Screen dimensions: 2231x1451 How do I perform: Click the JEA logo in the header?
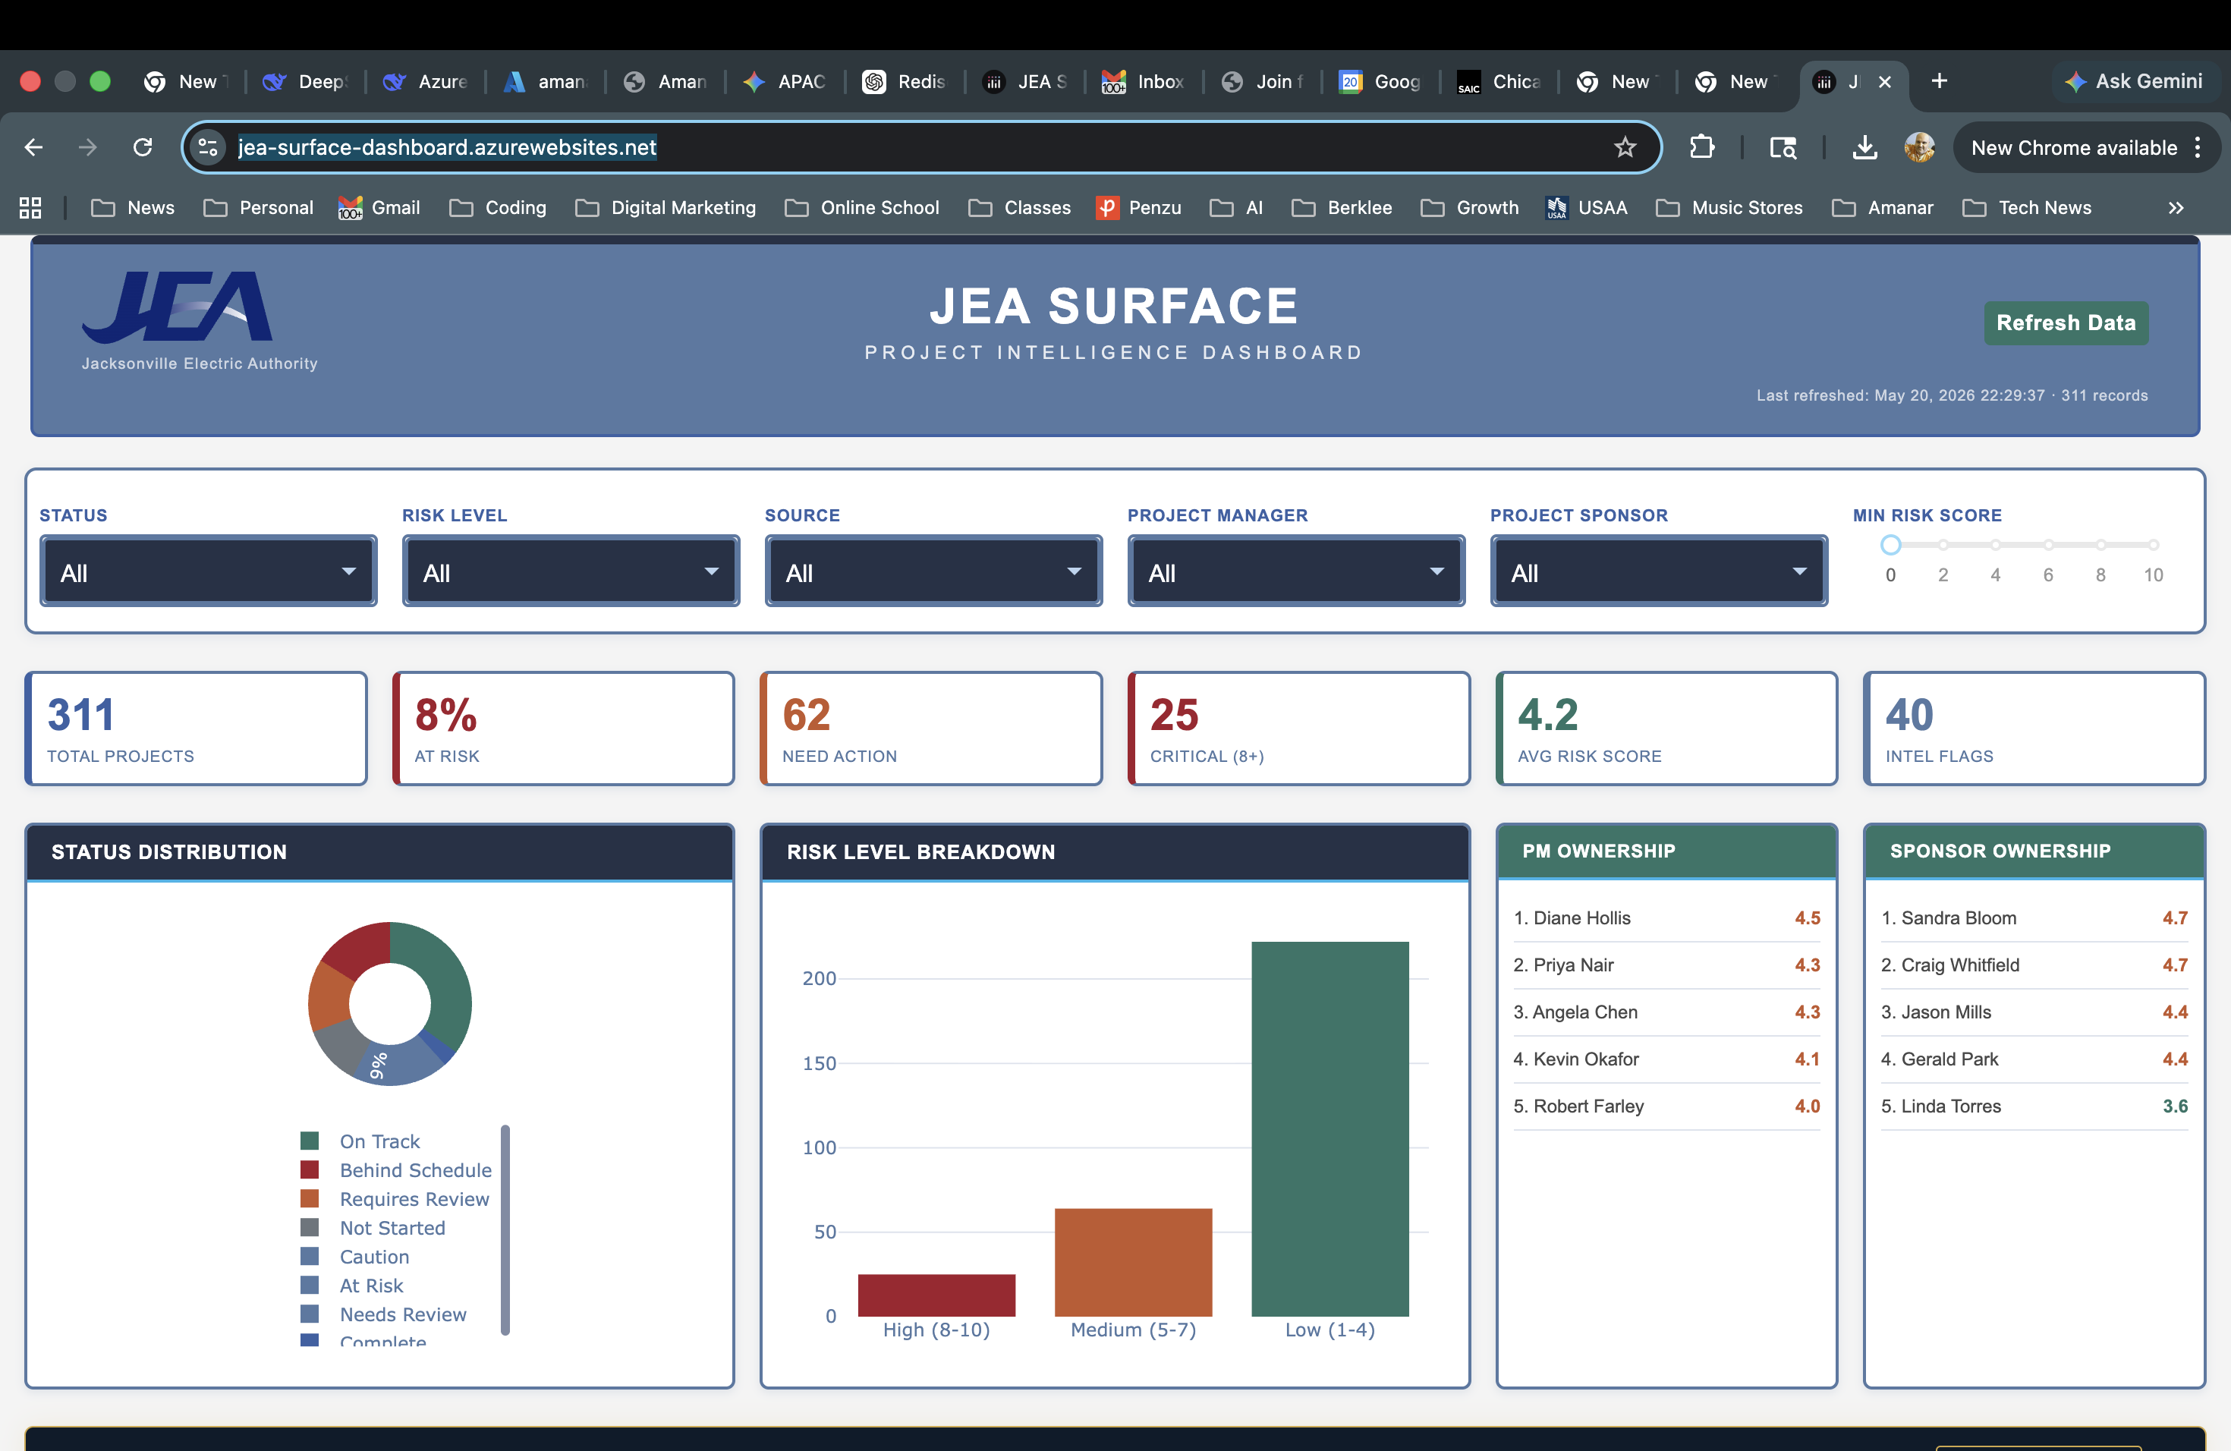(x=177, y=307)
